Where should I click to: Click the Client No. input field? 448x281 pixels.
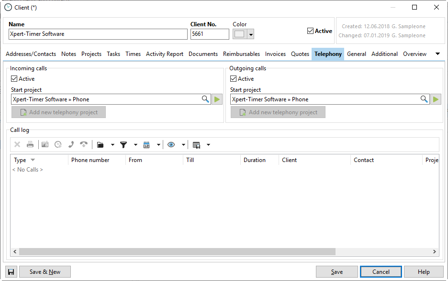pos(210,34)
